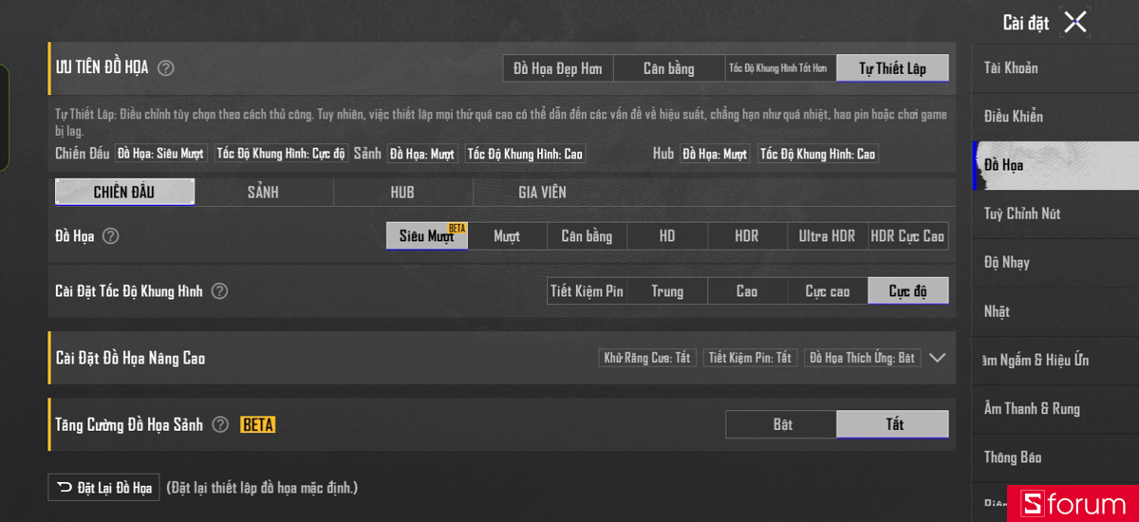The width and height of the screenshot is (1139, 522).
Task: Click Hub Tốc Độ Khung Hình: Cao summary
Action: point(818,154)
